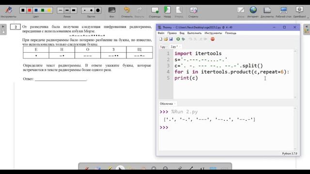
Task: Add a new page with Страницы
Action: (155, 12)
